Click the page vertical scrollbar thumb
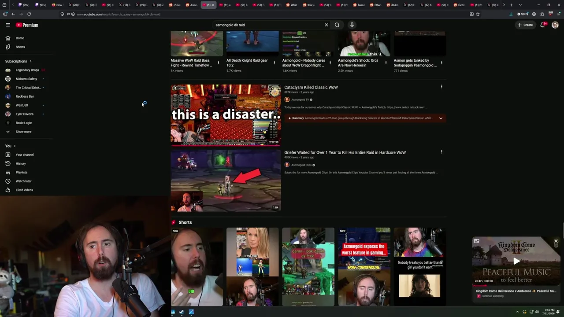Viewport: 564px width, 317px height. 562,231
